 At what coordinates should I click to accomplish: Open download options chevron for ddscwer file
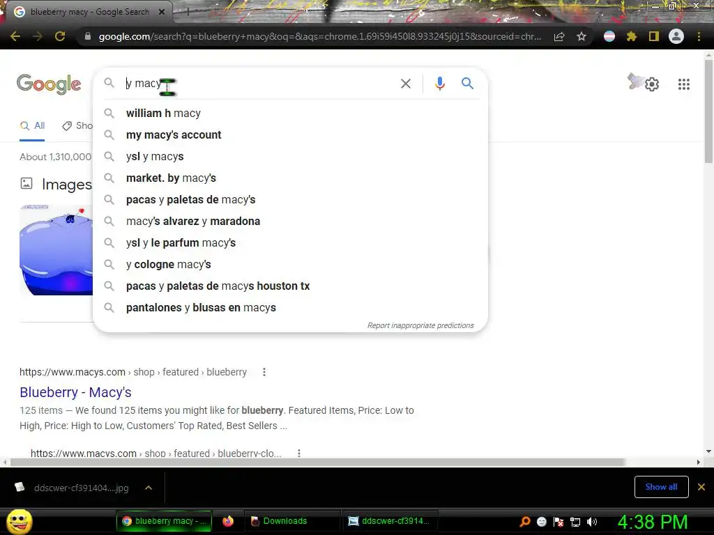coord(149,488)
